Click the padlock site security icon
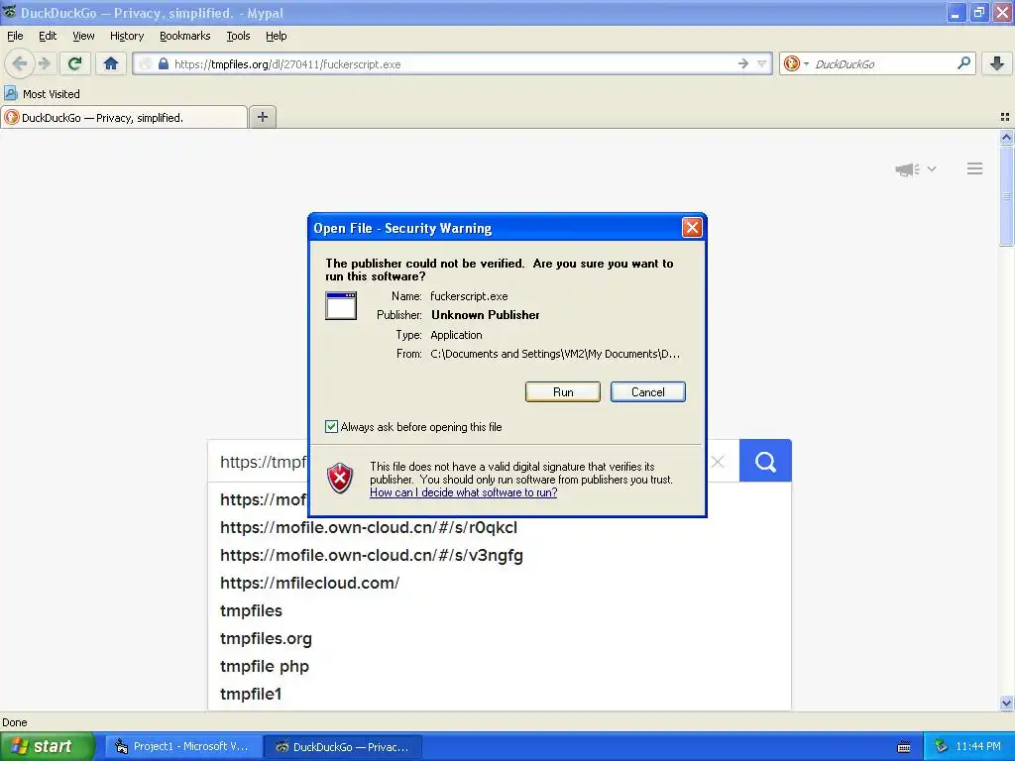Image resolution: width=1015 pixels, height=761 pixels. tap(164, 63)
